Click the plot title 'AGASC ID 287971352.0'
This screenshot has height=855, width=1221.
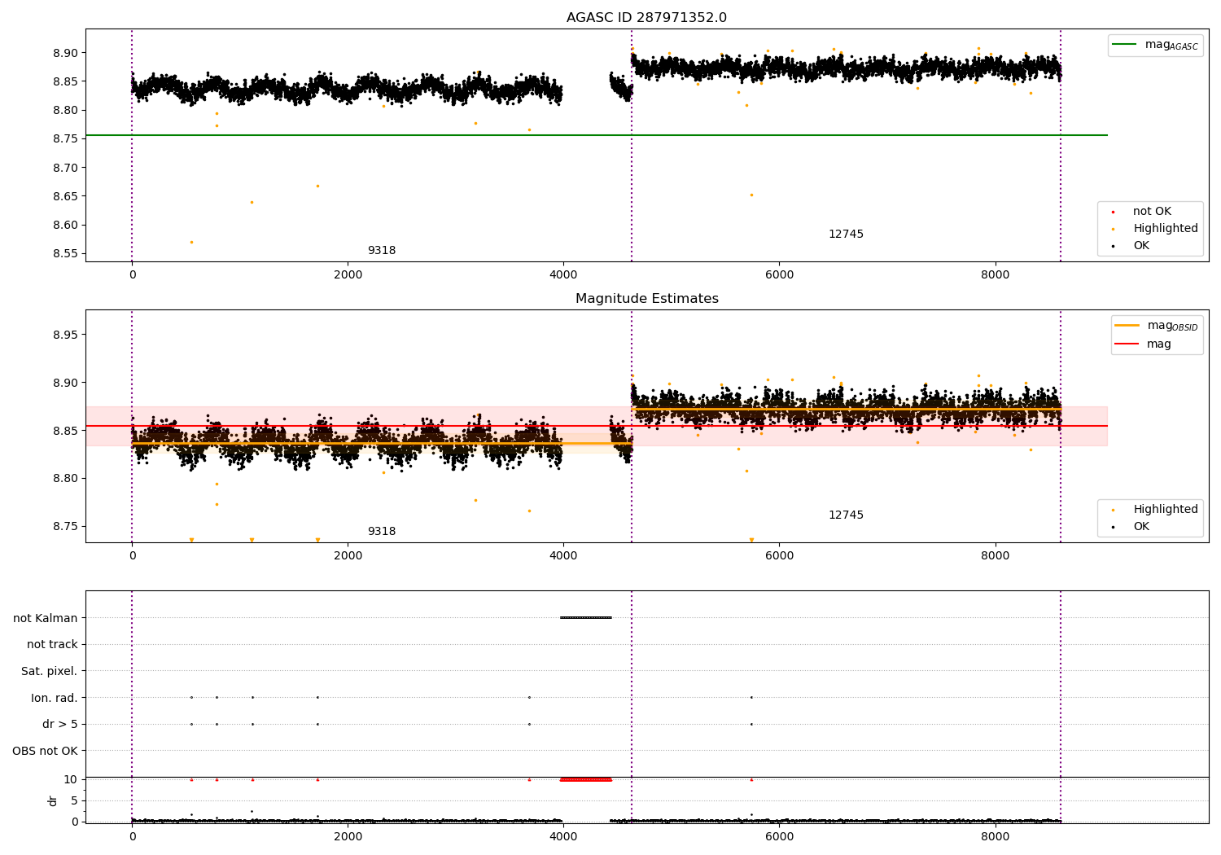tap(646, 17)
